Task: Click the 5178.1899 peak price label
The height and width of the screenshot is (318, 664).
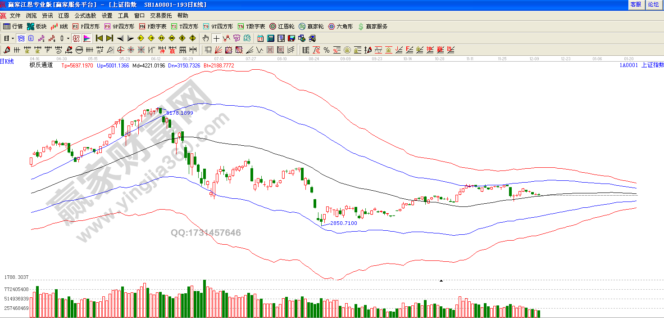Action: pyautogui.click(x=179, y=113)
